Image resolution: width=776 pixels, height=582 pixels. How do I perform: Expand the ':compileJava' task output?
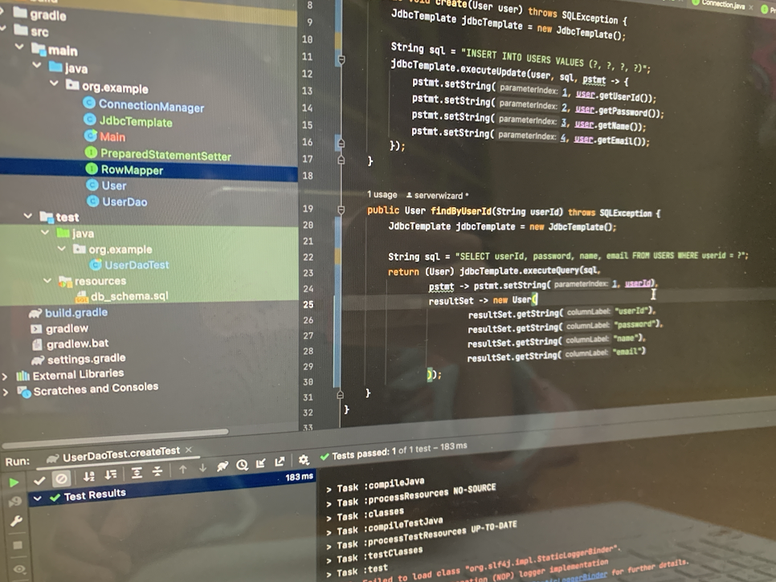329,490
